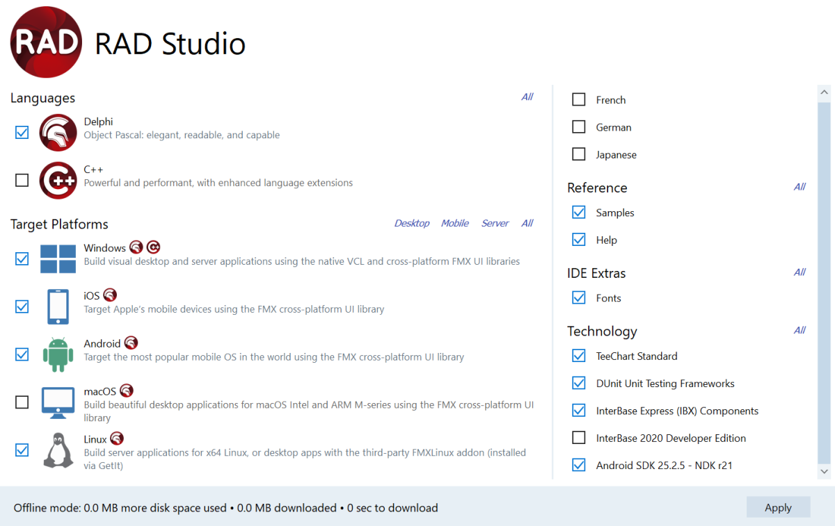Viewport: 835px width, 526px height.
Task: Click the Delphi badge next to Android
Action: [131, 343]
